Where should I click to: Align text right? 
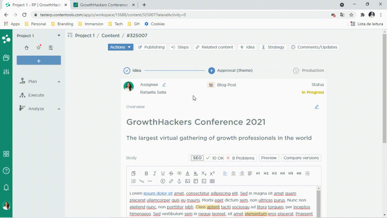pos(242,173)
